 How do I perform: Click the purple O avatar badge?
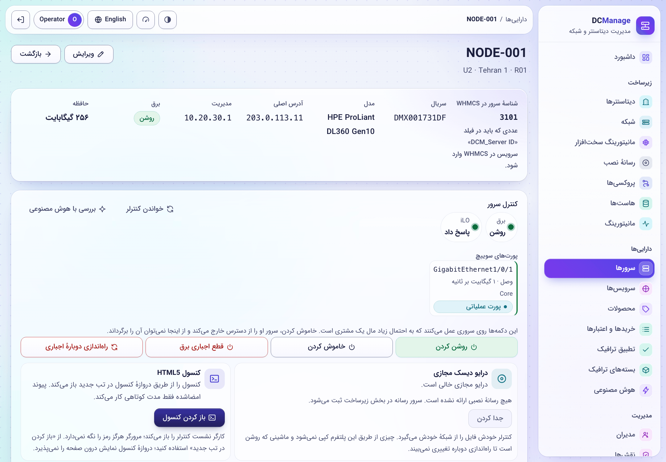[75, 20]
